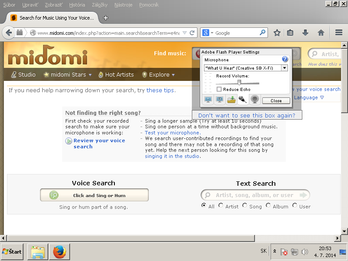Screen dimensions: 348x261
Task: Reload the page with the refresh icon
Action: tap(192, 33)
